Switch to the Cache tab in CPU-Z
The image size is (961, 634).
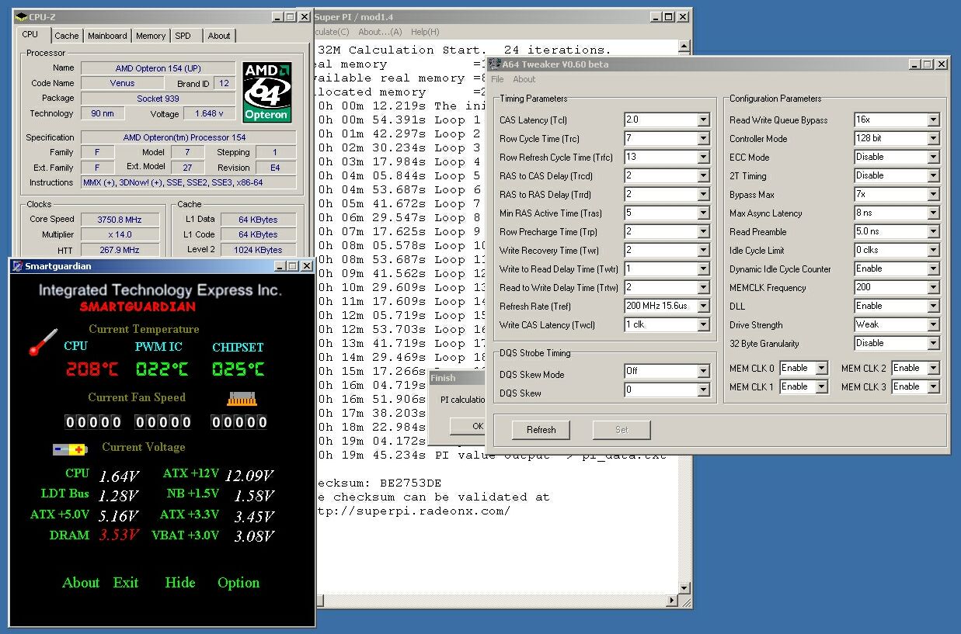click(x=67, y=36)
